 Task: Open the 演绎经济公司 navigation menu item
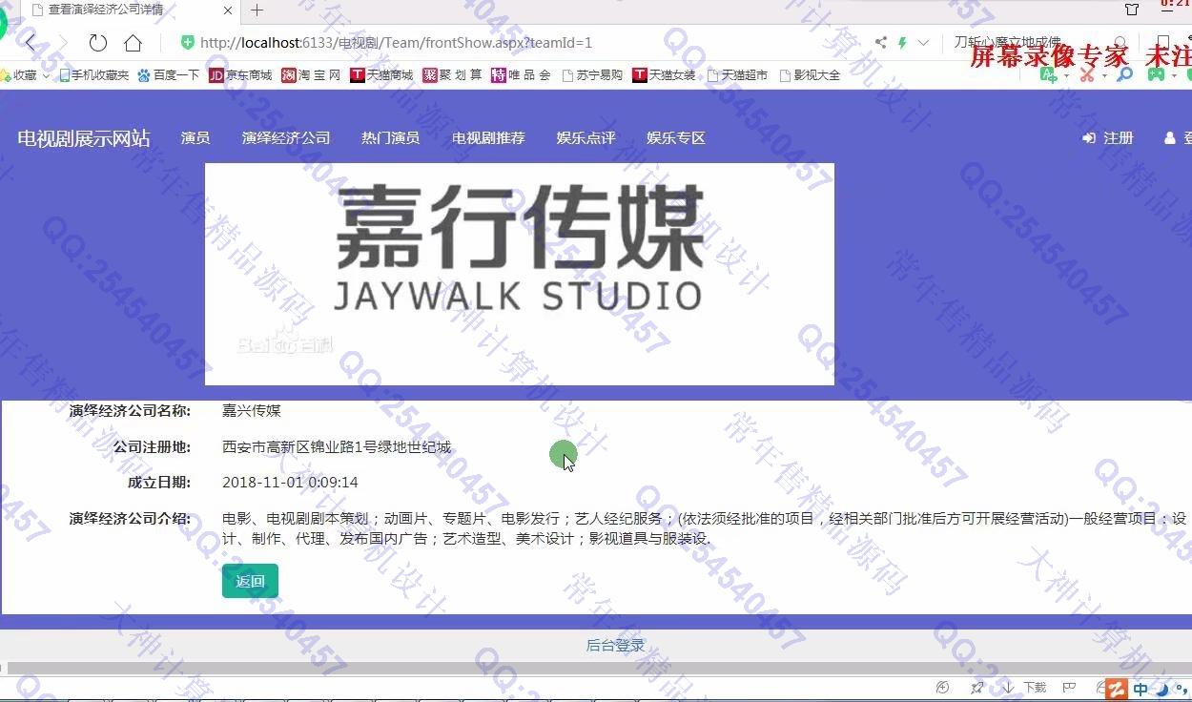[286, 138]
